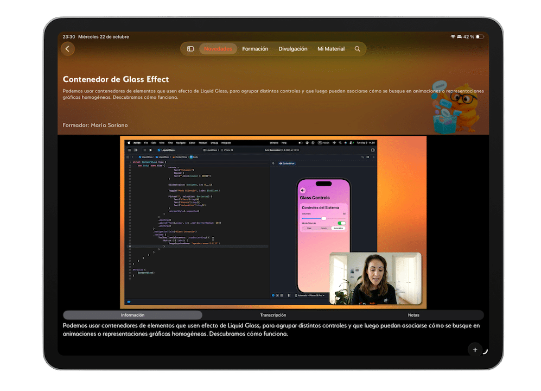Click the presenter webcam inset in the video
541x391 pixels.
375,279
